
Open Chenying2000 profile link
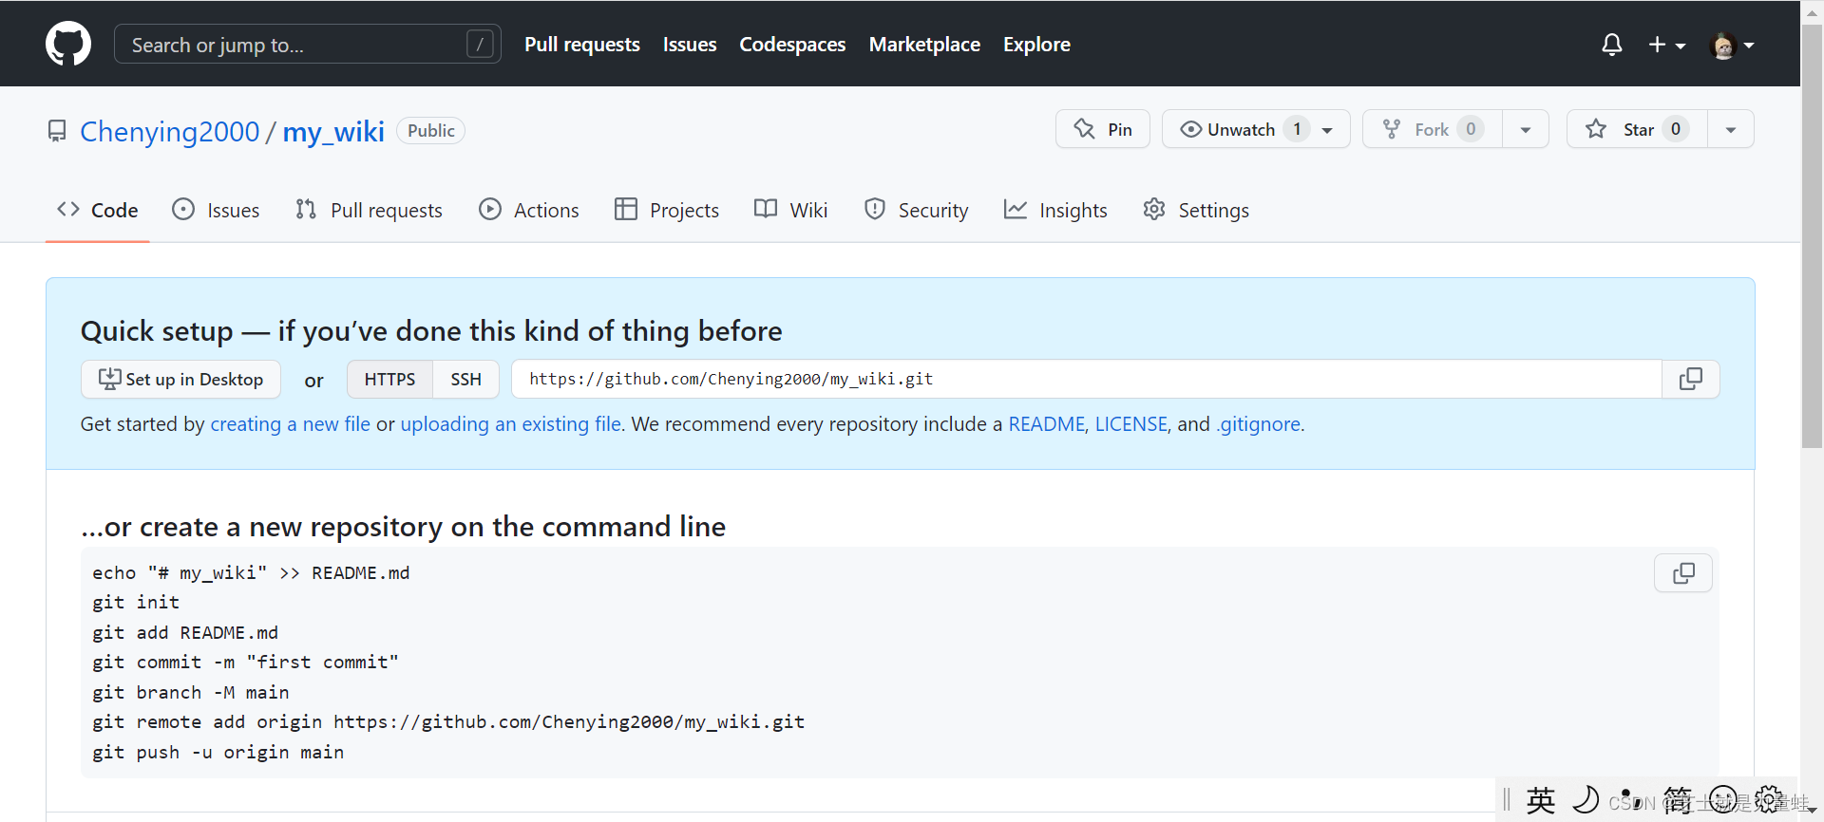(169, 131)
